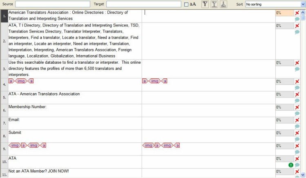The height and width of the screenshot is (178, 306).
Task: Click the scrollbar down arrow
Action: [x=303, y=174]
